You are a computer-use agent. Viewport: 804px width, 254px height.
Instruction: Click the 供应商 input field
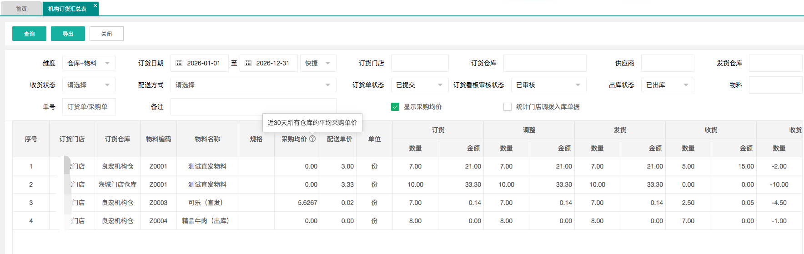pos(668,63)
